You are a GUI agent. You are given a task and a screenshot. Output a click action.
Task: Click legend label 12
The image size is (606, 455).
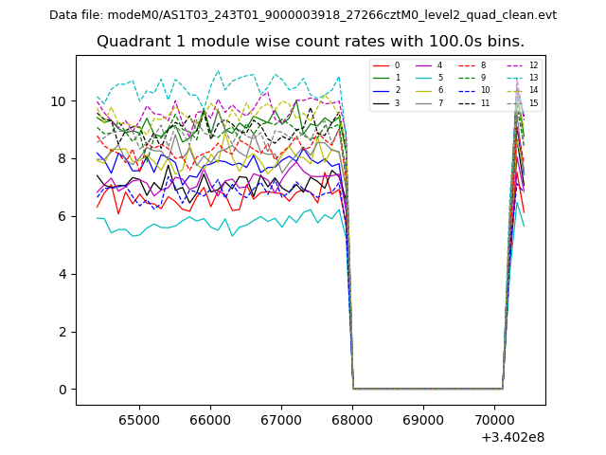point(533,65)
